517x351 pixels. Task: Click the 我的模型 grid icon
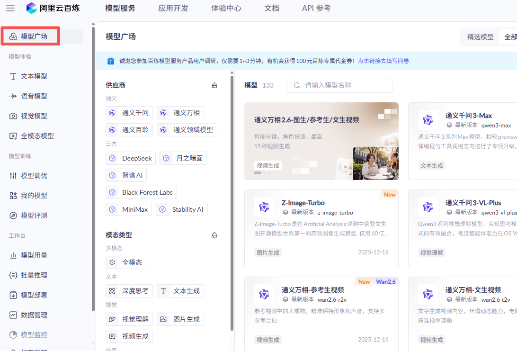13,196
